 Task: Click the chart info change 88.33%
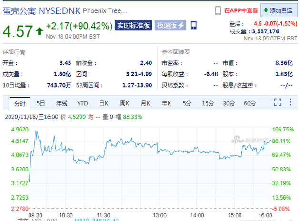(x=132, y=117)
